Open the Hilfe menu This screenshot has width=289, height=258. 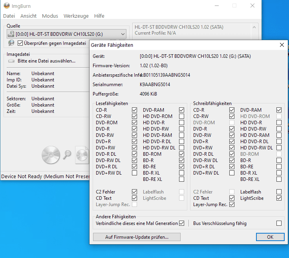(99, 16)
